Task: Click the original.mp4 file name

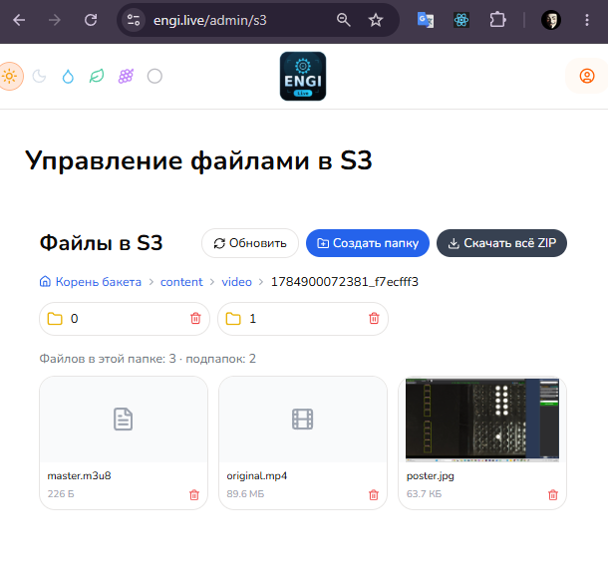Action: pos(257,475)
